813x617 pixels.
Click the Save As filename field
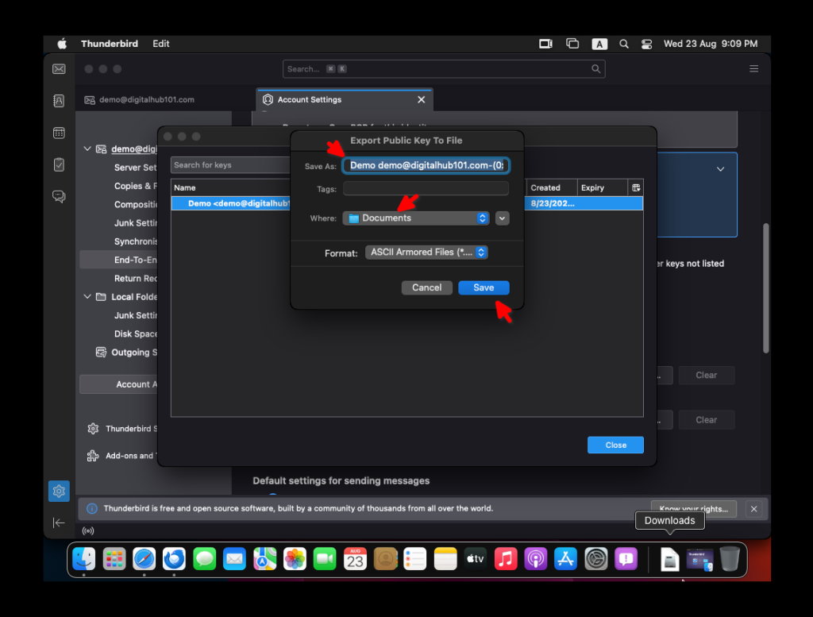[x=426, y=165]
